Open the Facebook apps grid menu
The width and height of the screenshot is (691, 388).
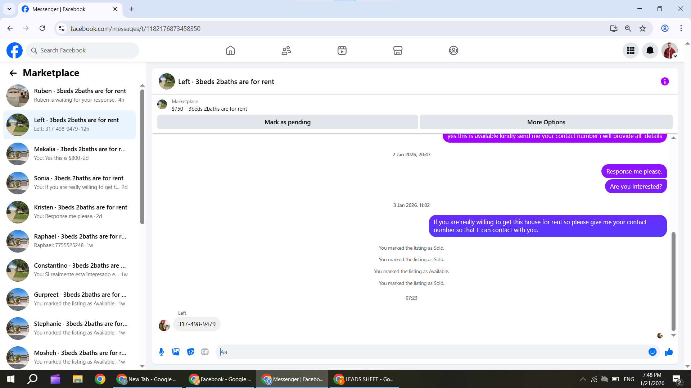630,51
